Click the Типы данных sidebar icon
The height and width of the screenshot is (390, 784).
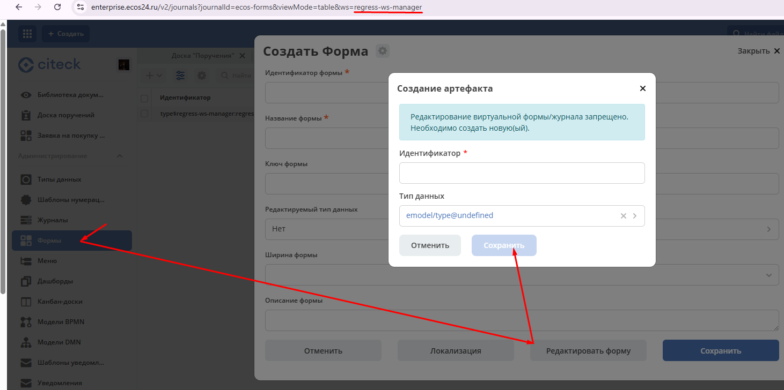point(26,179)
